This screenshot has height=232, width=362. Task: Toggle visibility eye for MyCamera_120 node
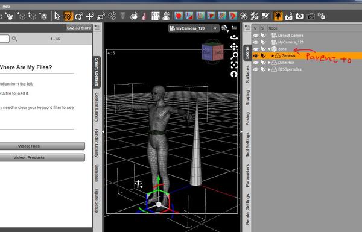pos(256,42)
